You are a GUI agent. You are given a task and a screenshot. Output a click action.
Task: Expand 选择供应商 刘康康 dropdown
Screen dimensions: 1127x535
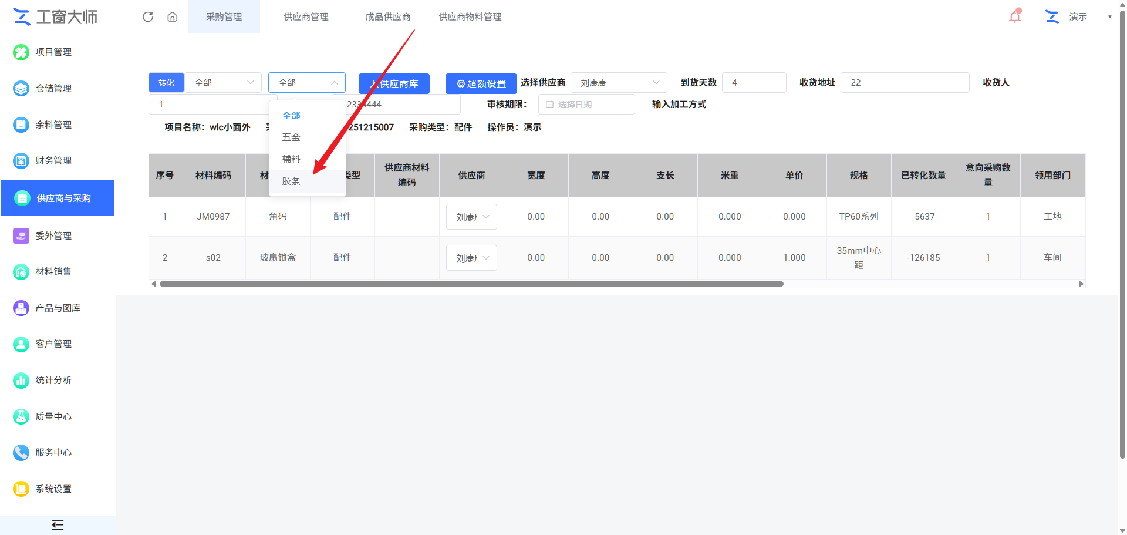coord(619,83)
